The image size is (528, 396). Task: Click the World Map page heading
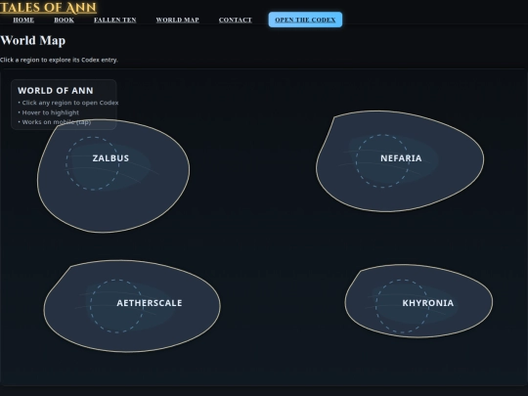click(33, 40)
